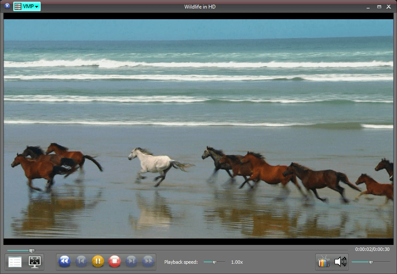Click the playback speed slider handle
Viewport: 397px width, 274px height.
[x=214, y=262]
